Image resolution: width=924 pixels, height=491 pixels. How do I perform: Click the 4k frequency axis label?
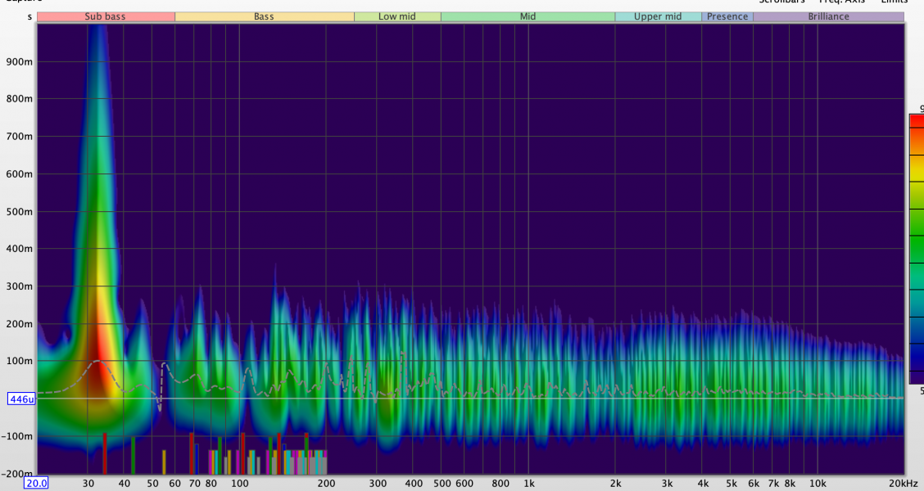coord(703,484)
